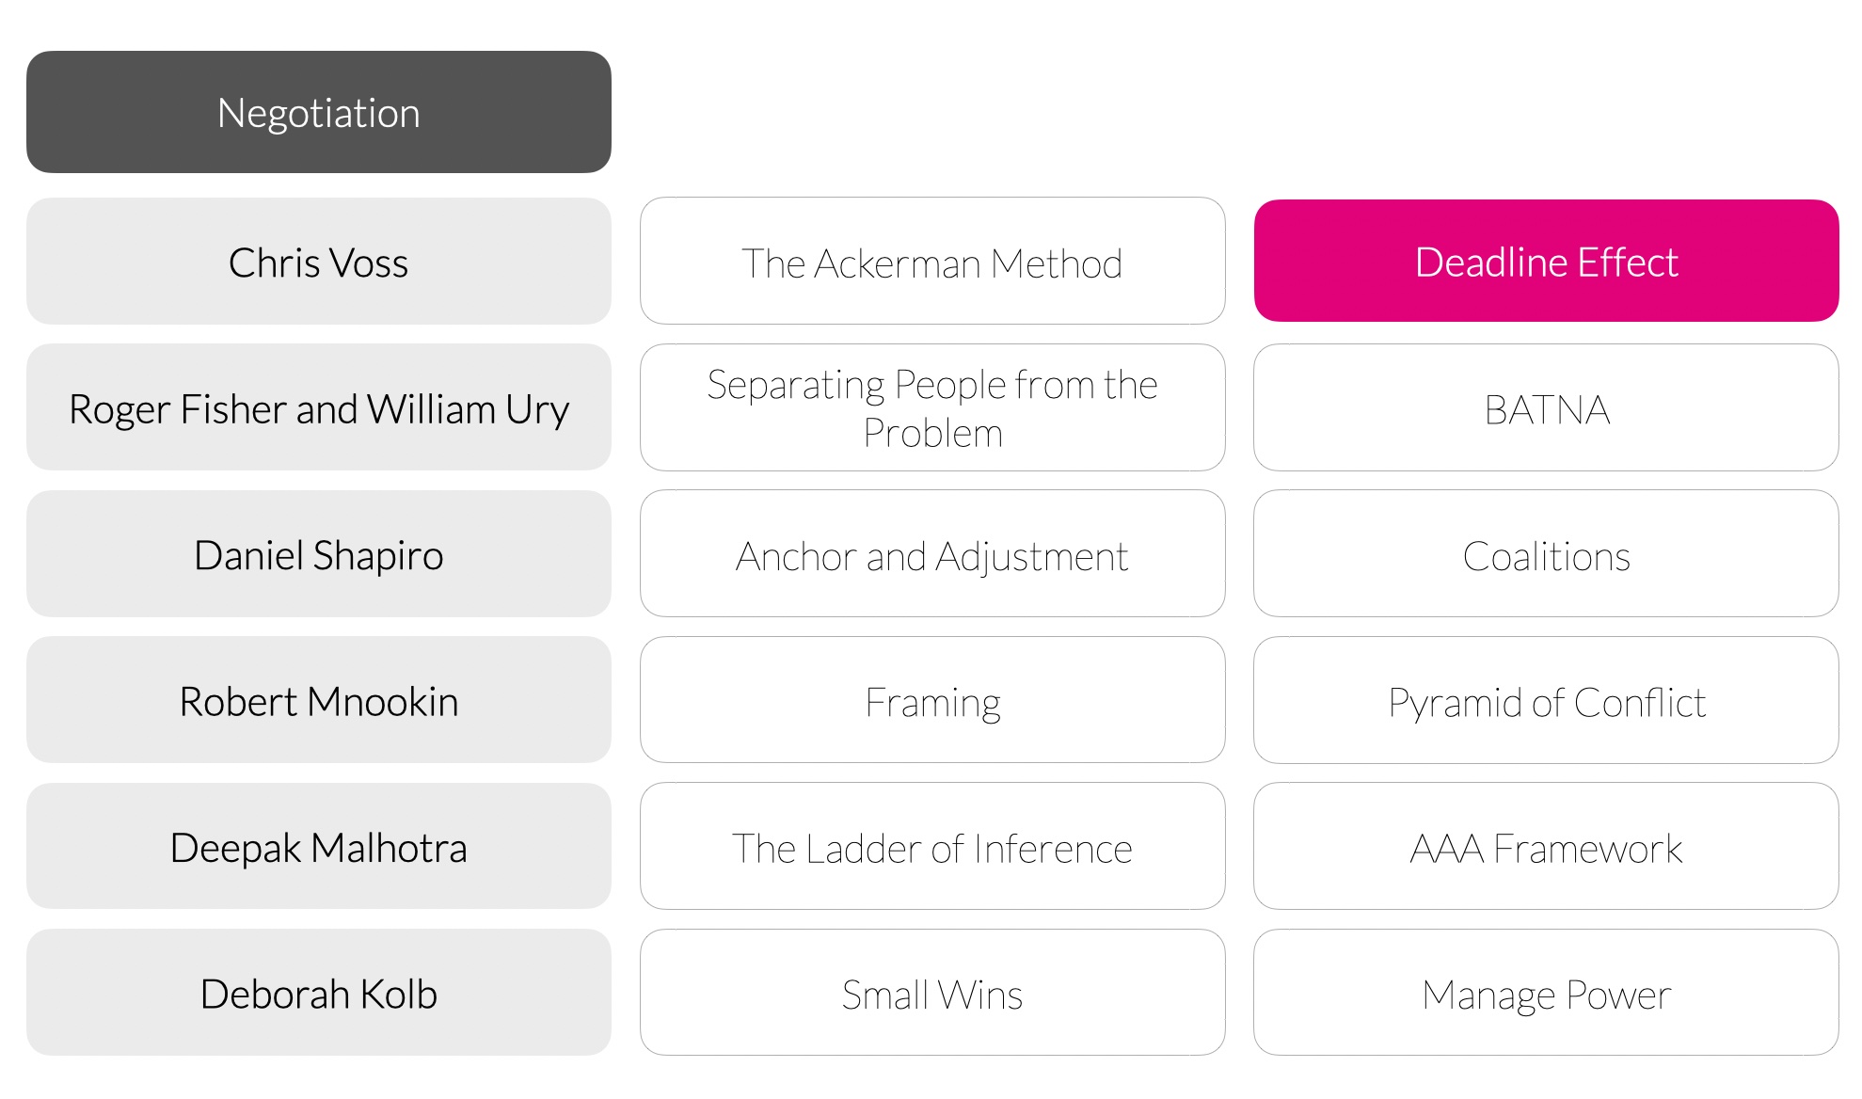Click the Pyramid of Conflict card
1862x1099 pixels.
1546,700
